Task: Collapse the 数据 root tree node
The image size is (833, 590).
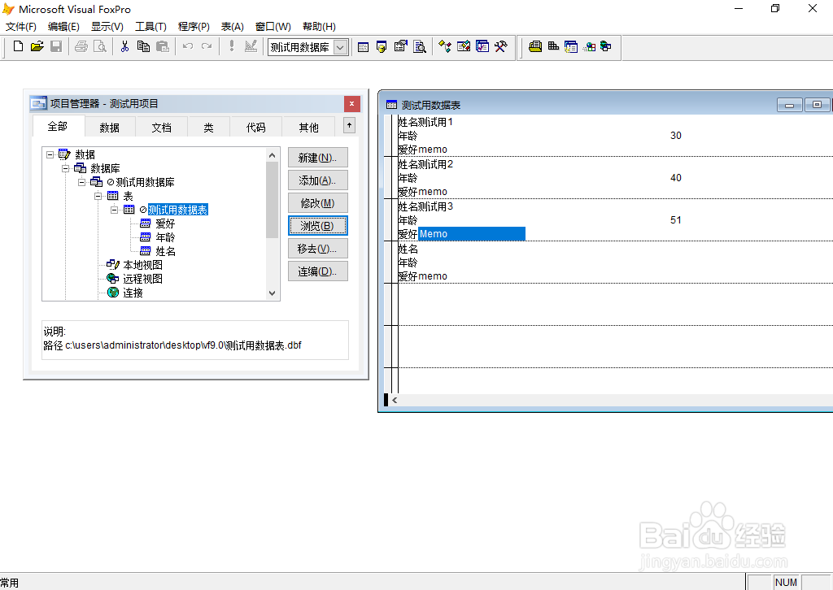Action: point(50,155)
